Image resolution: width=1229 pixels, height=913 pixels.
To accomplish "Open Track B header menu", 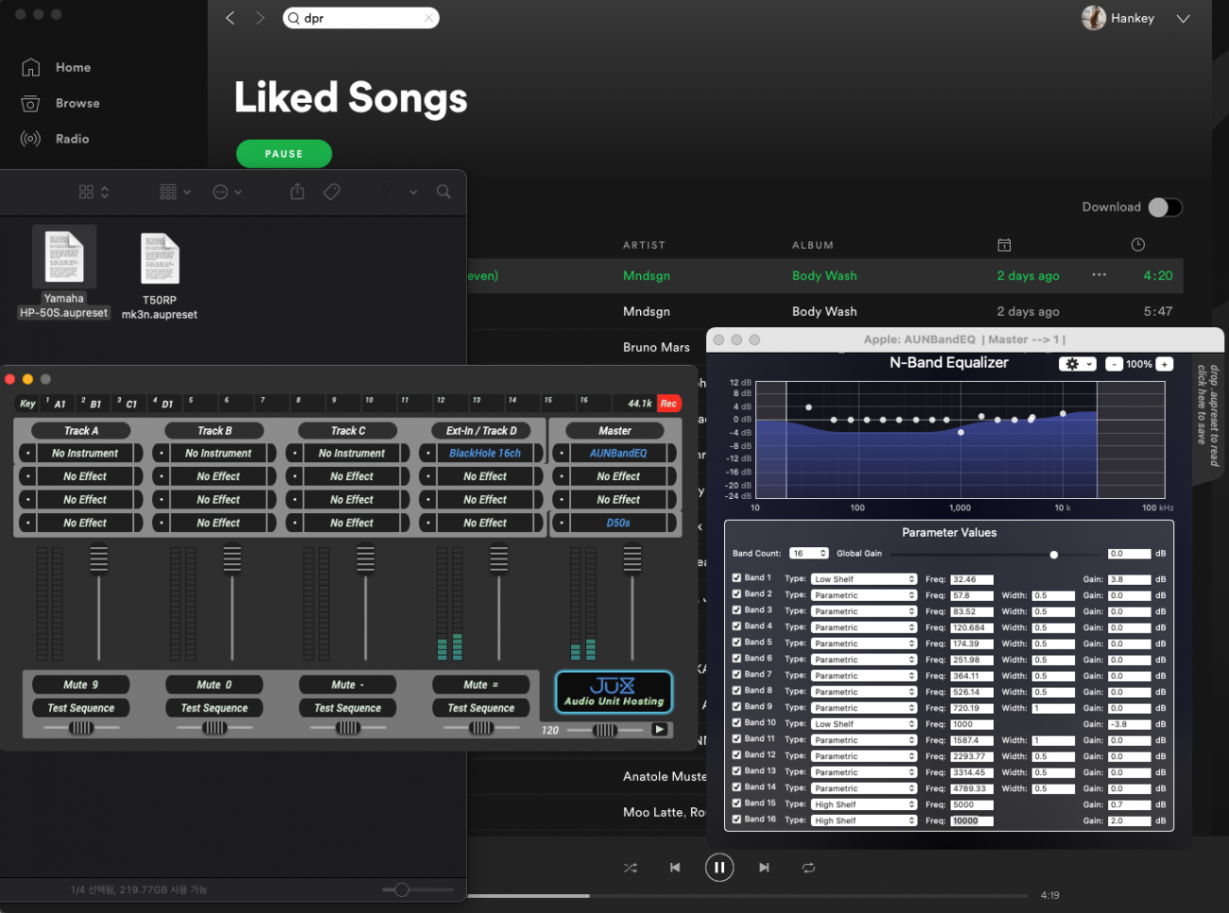I will pos(215,430).
